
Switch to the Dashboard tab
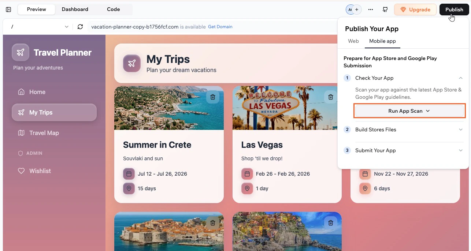75,10
